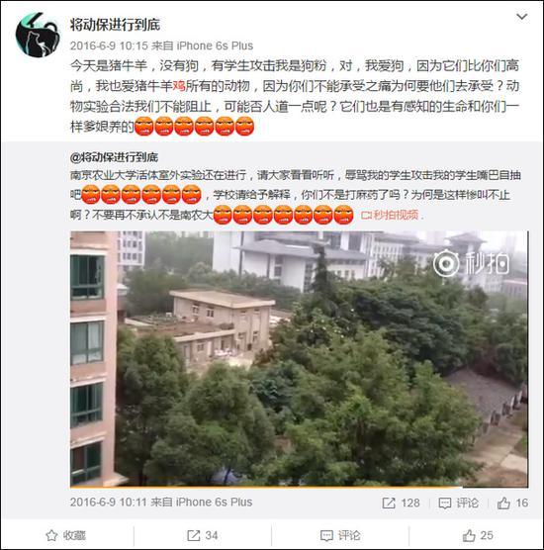Open iPhone 6s Plus source link at bottom
The width and height of the screenshot is (544, 550).
click(x=214, y=502)
